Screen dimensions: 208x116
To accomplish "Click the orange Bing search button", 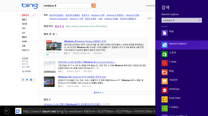I will tap(94, 6).
